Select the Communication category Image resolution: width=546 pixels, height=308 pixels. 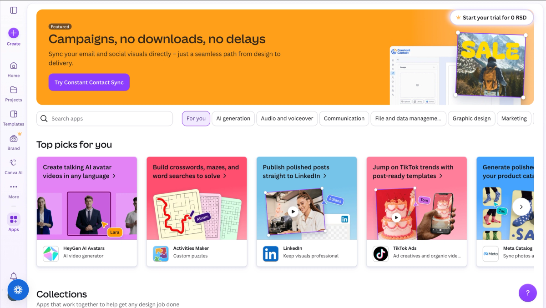(x=344, y=118)
